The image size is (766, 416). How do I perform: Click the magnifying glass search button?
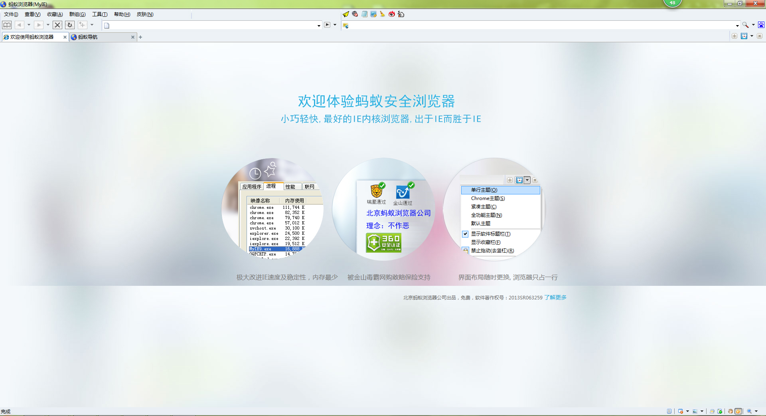pos(745,25)
